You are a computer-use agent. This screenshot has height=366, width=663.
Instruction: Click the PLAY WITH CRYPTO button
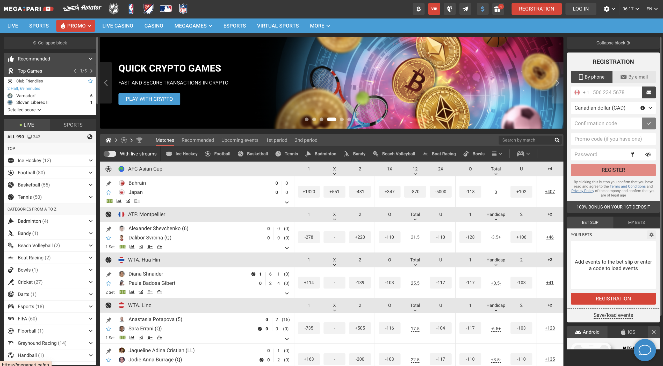[149, 99]
